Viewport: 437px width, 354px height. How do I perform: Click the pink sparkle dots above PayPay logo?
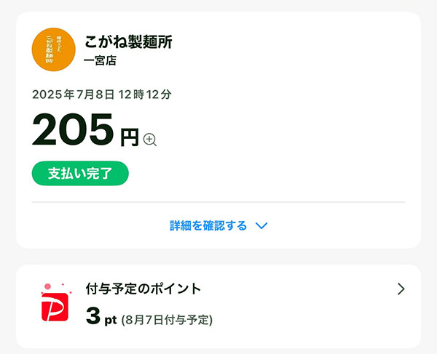click(56, 288)
